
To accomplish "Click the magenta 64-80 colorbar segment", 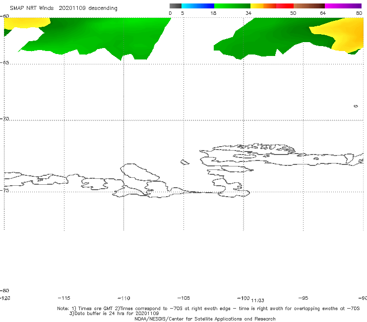I will 343,6.
